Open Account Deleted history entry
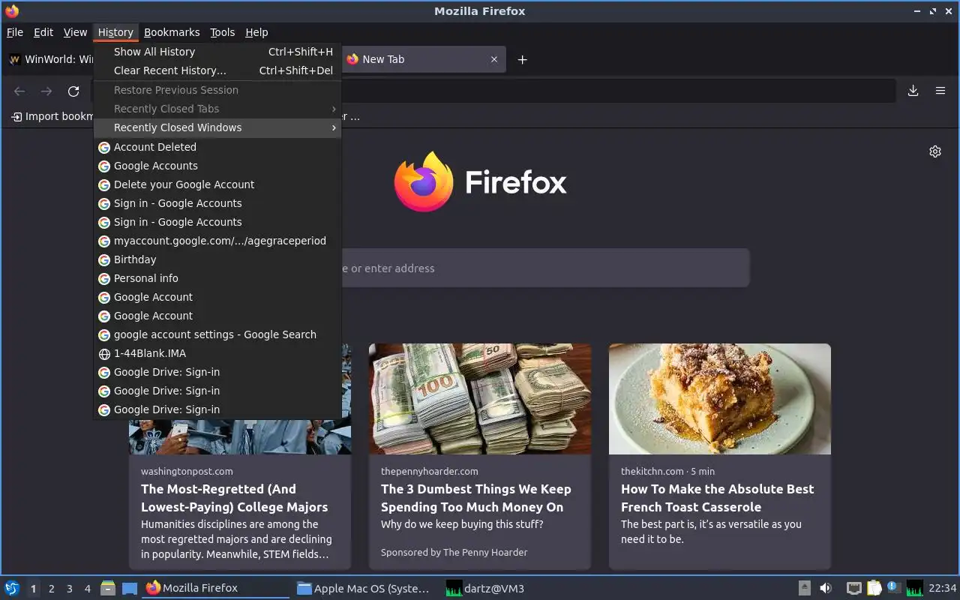Viewport: 960px width, 600px height. pyautogui.click(x=217, y=147)
